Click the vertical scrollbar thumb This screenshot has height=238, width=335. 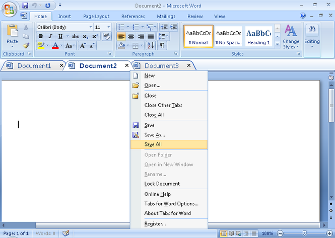tap(331, 106)
